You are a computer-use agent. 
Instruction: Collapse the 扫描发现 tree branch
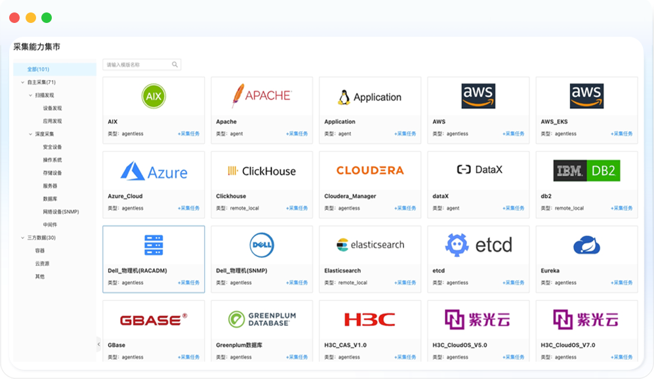click(30, 96)
